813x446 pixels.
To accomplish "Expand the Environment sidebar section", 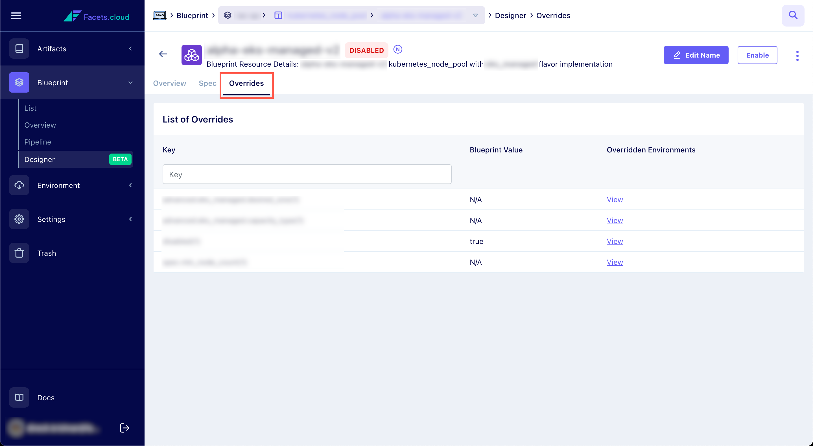I will (130, 185).
